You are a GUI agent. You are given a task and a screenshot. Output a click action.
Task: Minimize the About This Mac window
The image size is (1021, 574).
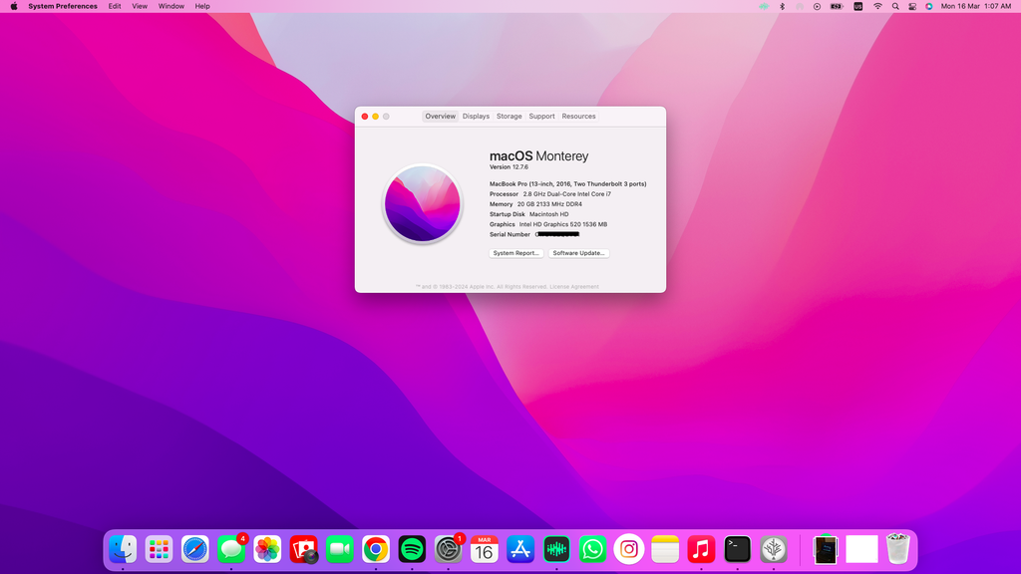375,117
